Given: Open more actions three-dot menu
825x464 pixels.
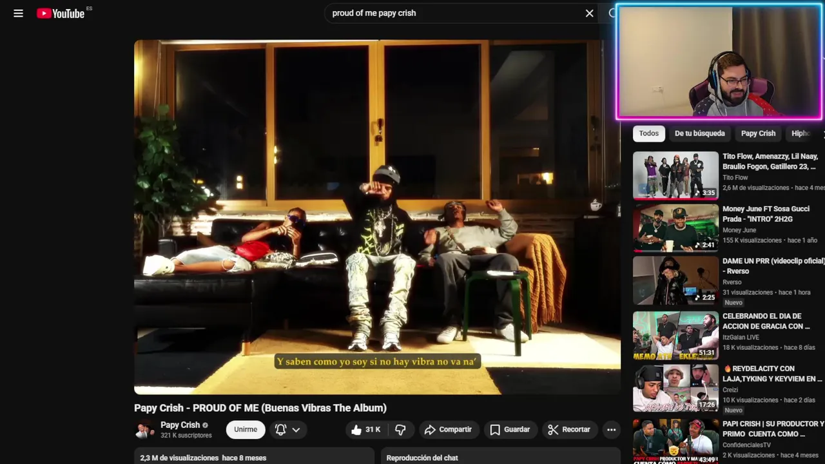Looking at the screenshot, I should pyautogui.click(x=611, y=430).
